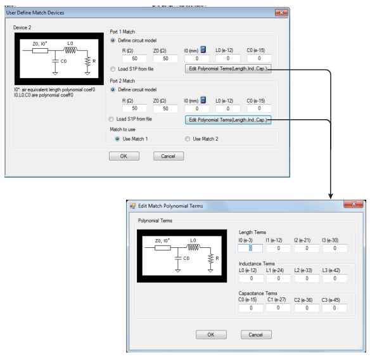Open Port 1 l0 length calculator icon
Viewport: 370px width, 357px height.
coord(203,49)
